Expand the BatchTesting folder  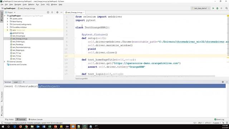click(x=8, y=21)
